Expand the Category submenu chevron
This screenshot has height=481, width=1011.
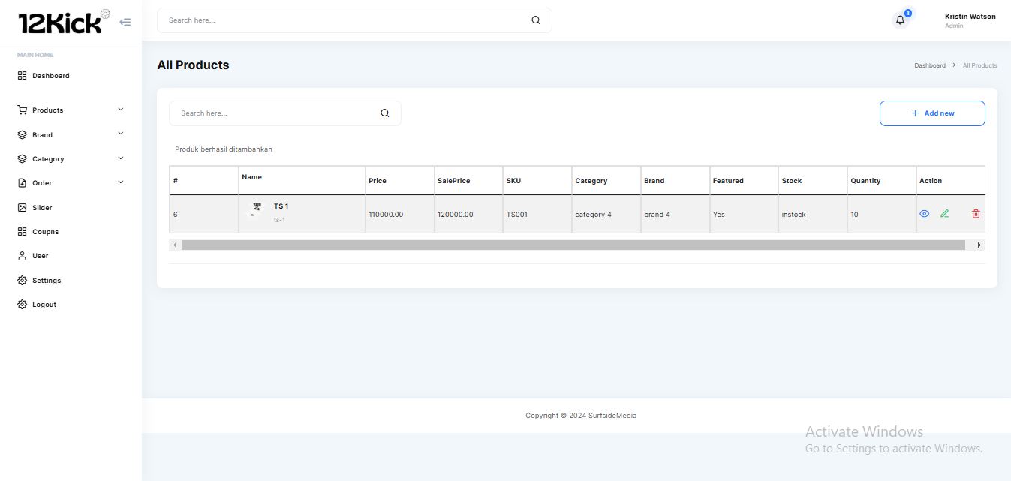pos(121,158)
